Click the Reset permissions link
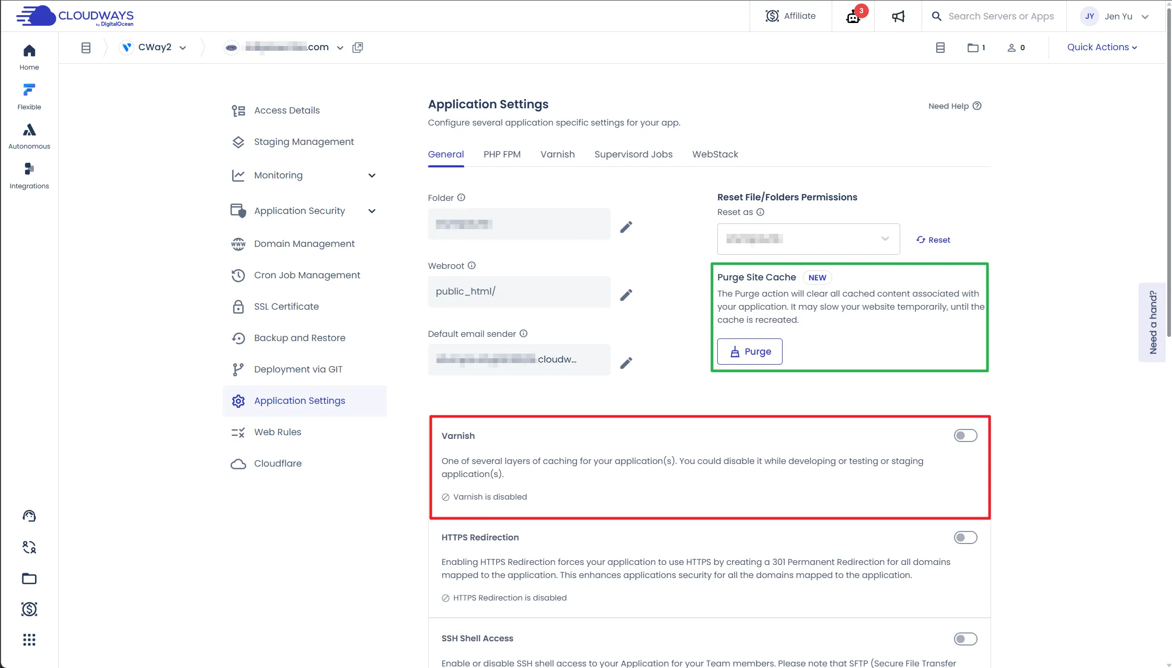Viewport: 1172px width, 668px height. (x=933, y=240)
